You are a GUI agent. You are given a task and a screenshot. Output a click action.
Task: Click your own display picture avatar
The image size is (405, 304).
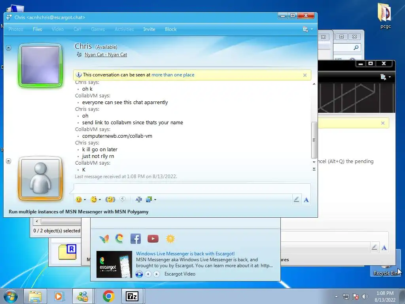40,179
